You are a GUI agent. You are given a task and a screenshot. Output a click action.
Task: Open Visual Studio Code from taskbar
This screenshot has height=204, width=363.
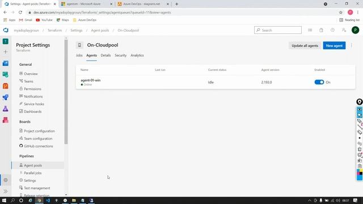pos(48,200)
